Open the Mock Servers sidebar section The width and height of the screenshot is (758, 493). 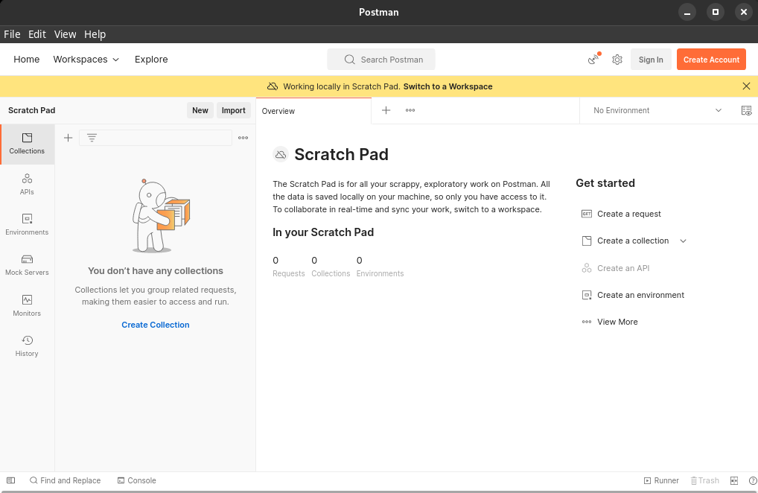pos(27,265)
